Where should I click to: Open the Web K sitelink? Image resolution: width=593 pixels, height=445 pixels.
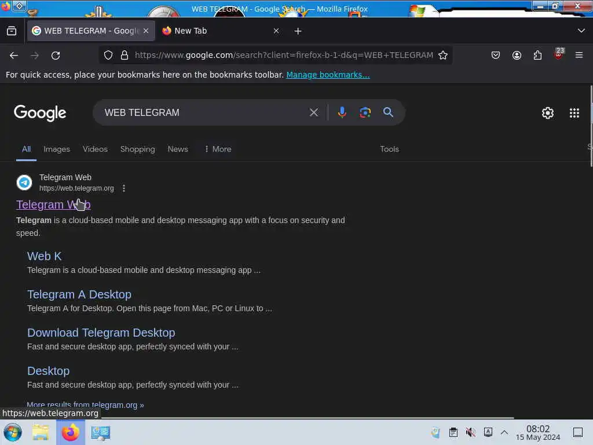click(x=44, y=256)
